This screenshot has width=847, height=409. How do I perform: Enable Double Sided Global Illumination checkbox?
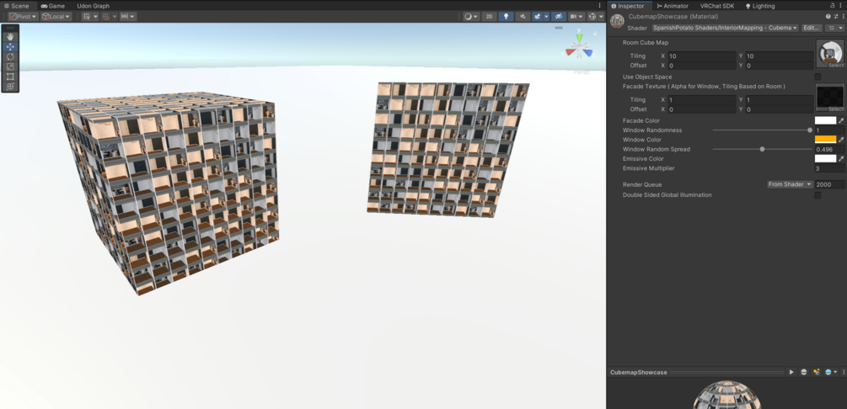pos(818,195)
